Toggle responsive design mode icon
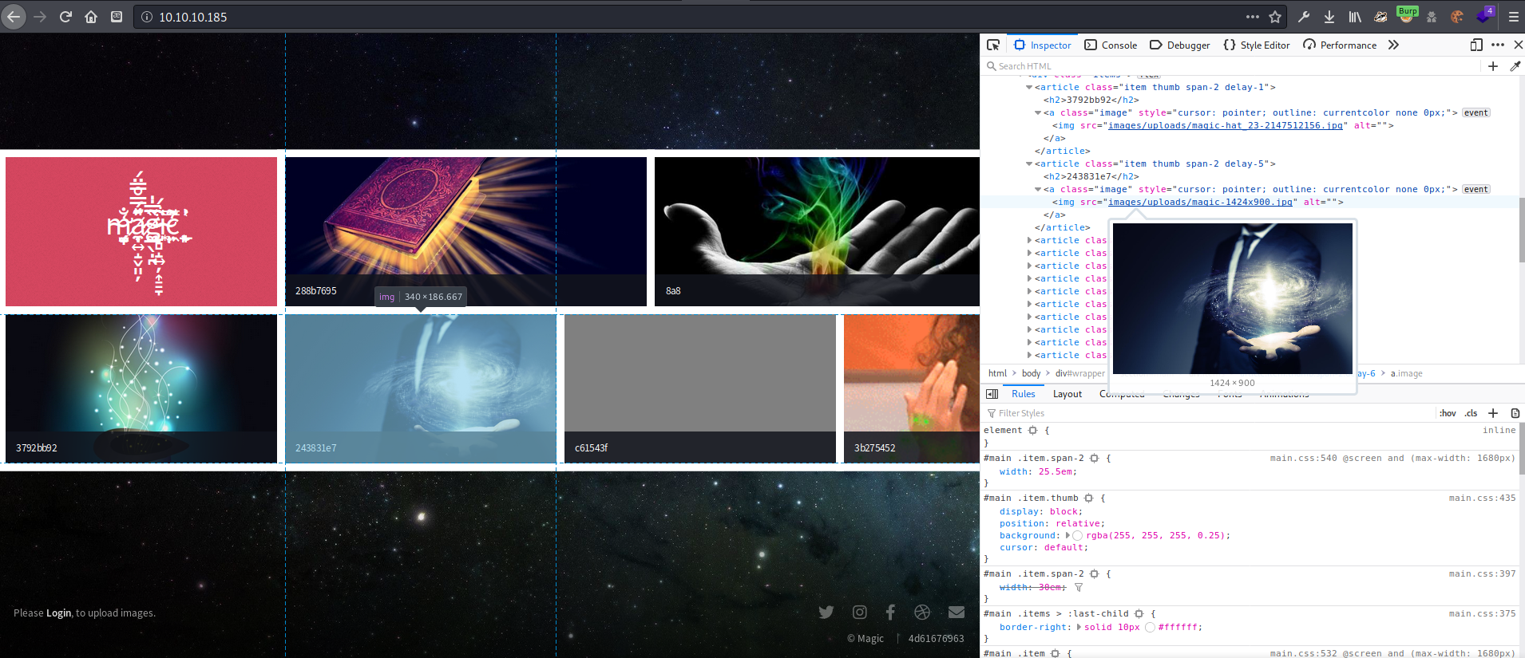This screenshot has width=1525, height=658. pyautogui.click(x=1476, y=45)
